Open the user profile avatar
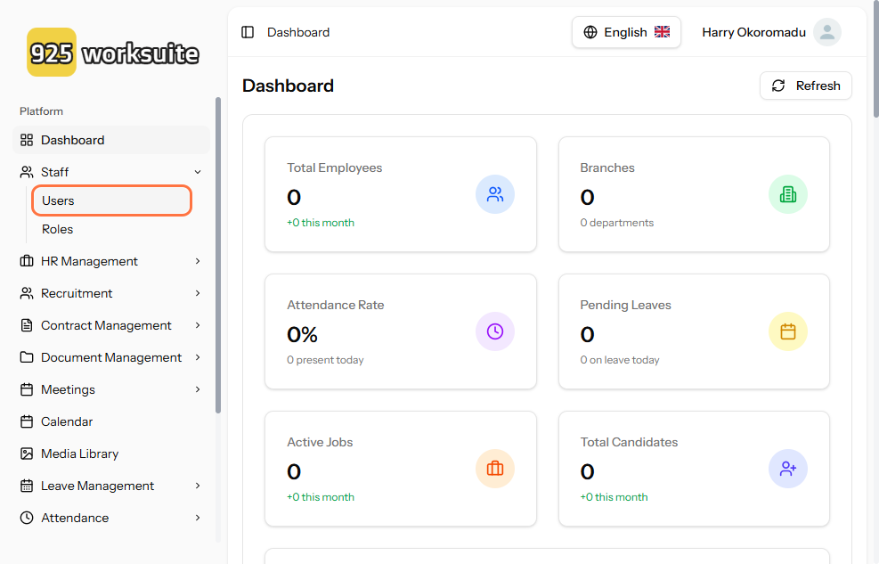This screenshot has width=879, height=564. click(826, 32)
